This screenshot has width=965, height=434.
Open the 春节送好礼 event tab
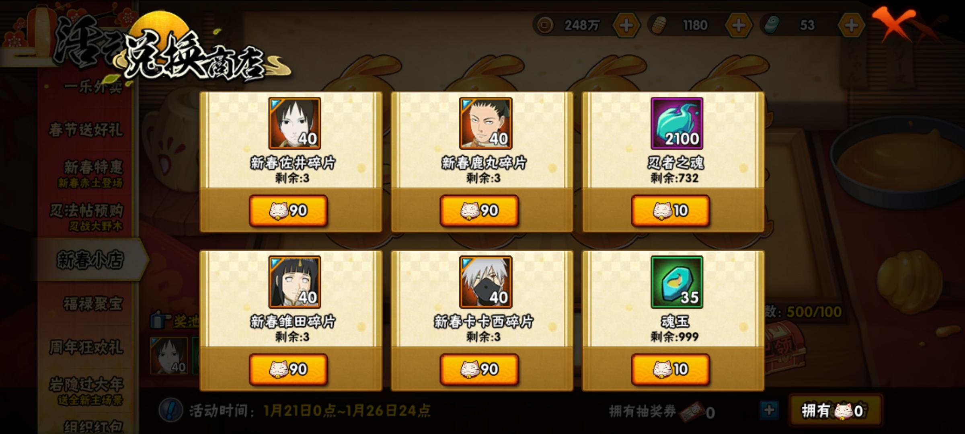coord(86,130)
